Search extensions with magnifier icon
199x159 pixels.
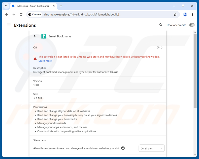[x=161, y=25]
